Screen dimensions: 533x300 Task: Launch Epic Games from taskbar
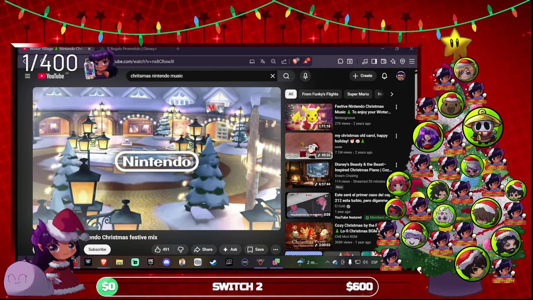click(x=151, y=262)
